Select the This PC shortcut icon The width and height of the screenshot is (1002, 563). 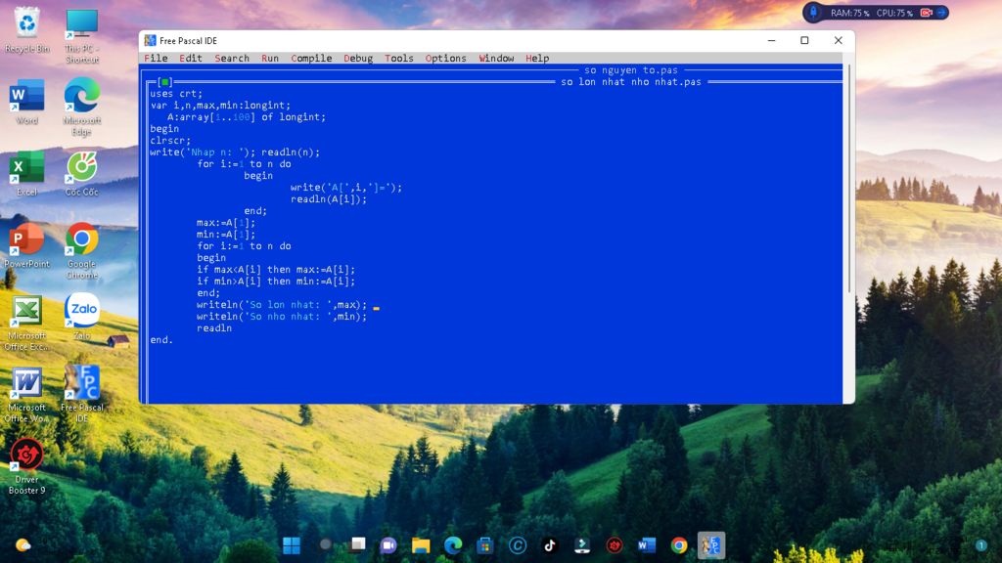tap(82, 36)
